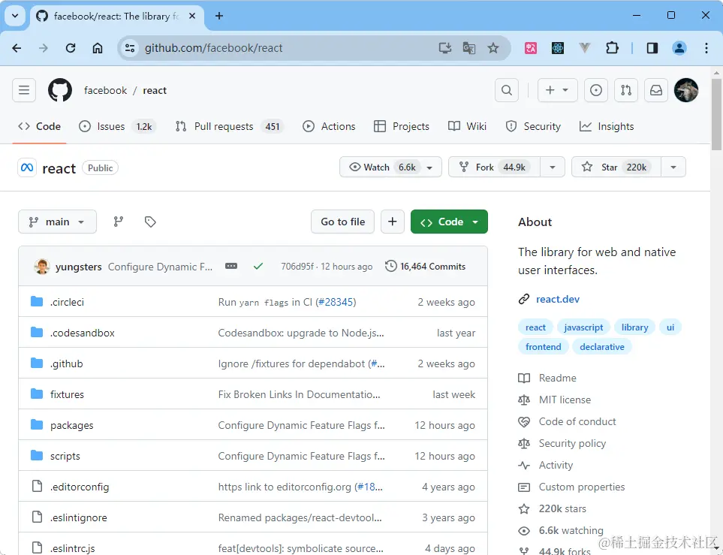Click the javascript topic tag
This screenshot has width=723, height=555.
tap(583, 327)
